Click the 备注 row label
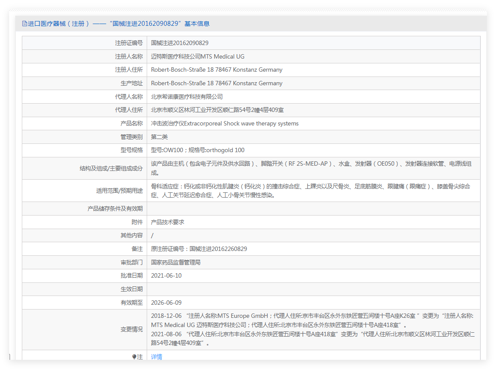This screenshot has height=369, width=496. click(137, 249)
